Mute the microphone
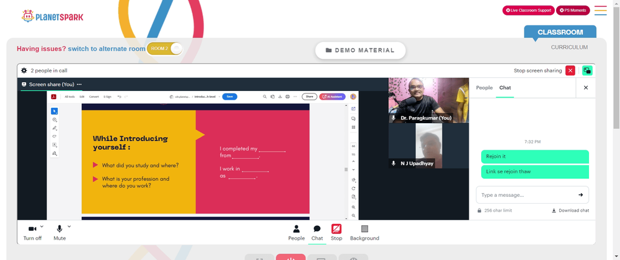Screen dimensions: 620x260 [60, 232]
